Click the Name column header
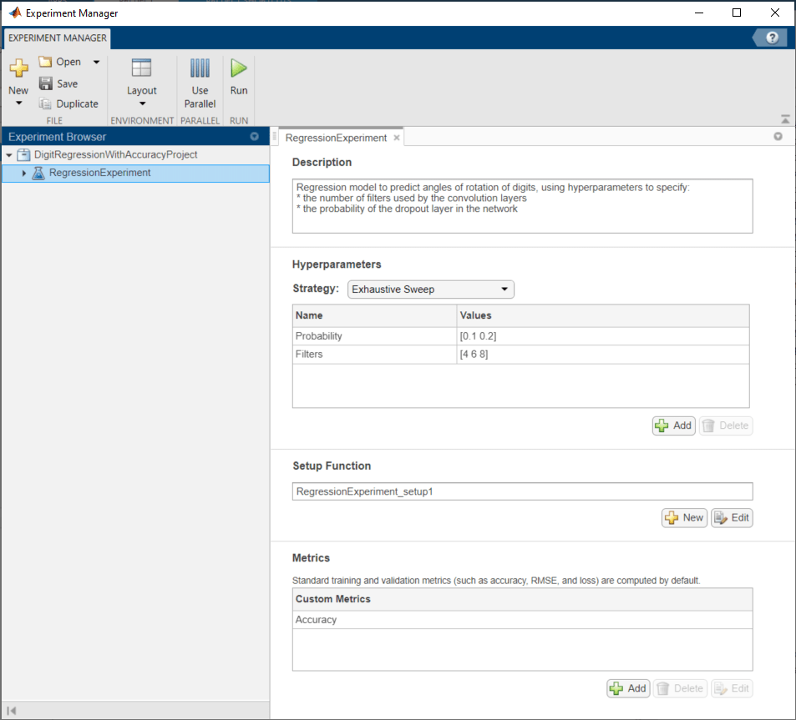 click(375, 315)
